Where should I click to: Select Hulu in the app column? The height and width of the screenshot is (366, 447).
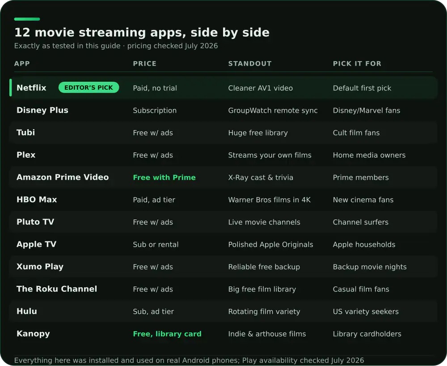pos(27,311)
